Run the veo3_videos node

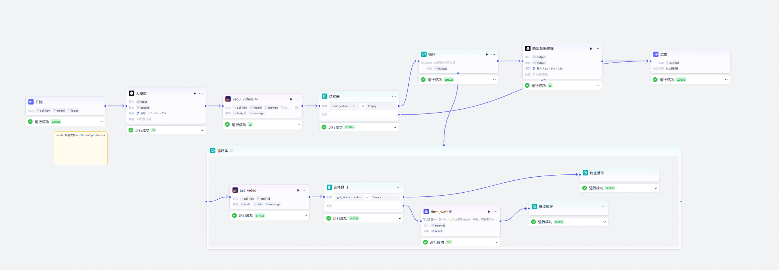pos(291,99)
